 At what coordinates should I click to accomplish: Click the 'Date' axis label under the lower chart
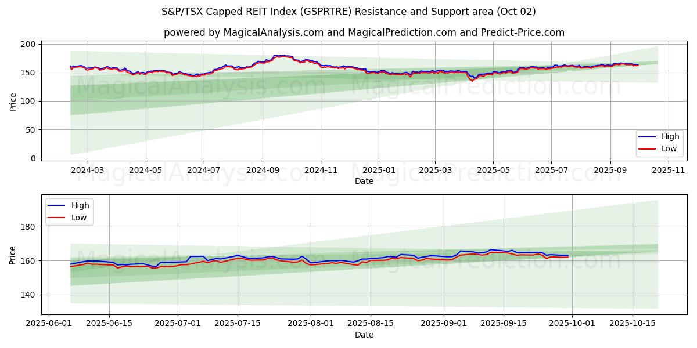click(364, 335)
